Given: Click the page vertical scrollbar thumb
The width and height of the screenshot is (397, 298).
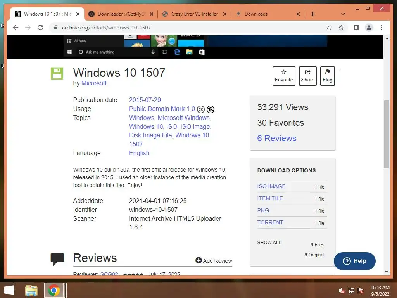Looking at the screenshot, I should pos(387,134).
